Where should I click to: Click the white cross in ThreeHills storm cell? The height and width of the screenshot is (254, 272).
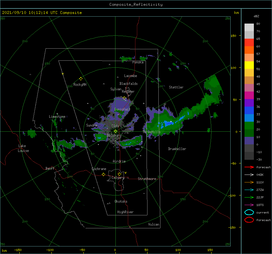171,121
